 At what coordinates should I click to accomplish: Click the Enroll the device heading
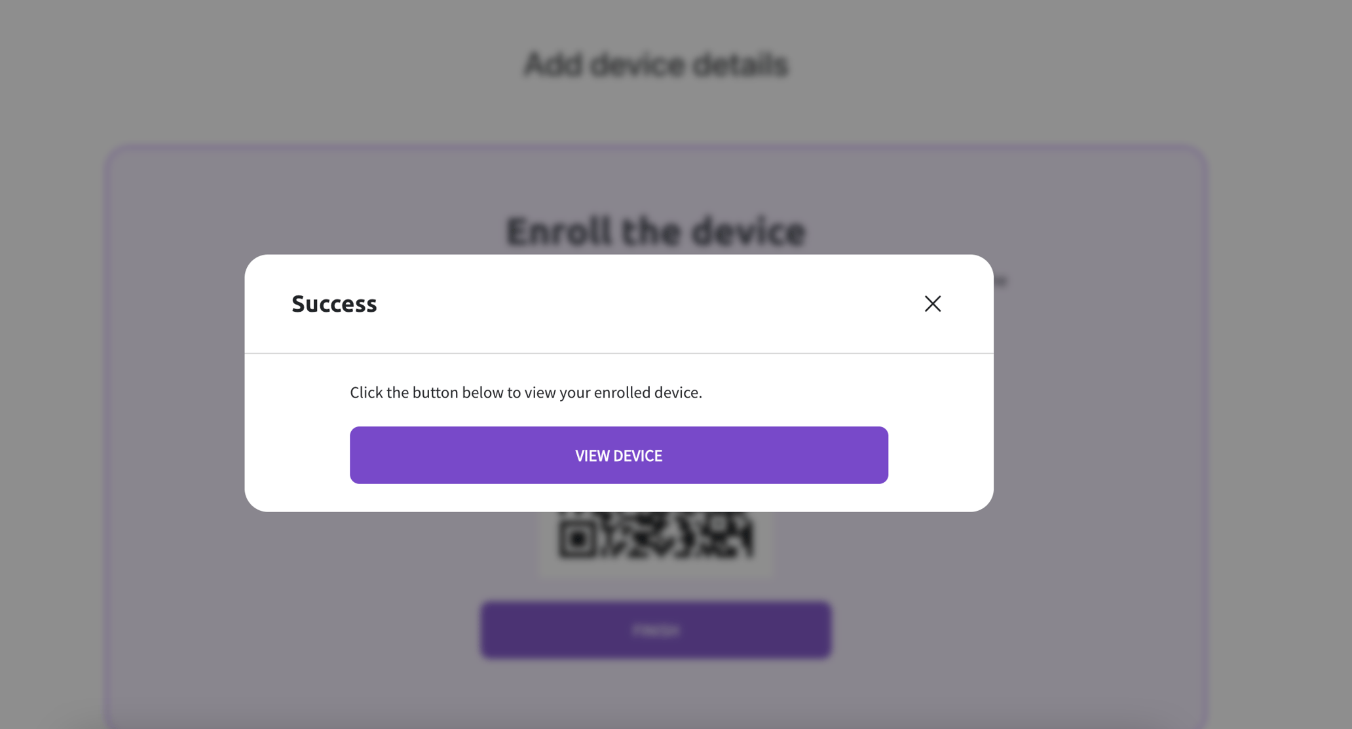click(x=655, y=231)
